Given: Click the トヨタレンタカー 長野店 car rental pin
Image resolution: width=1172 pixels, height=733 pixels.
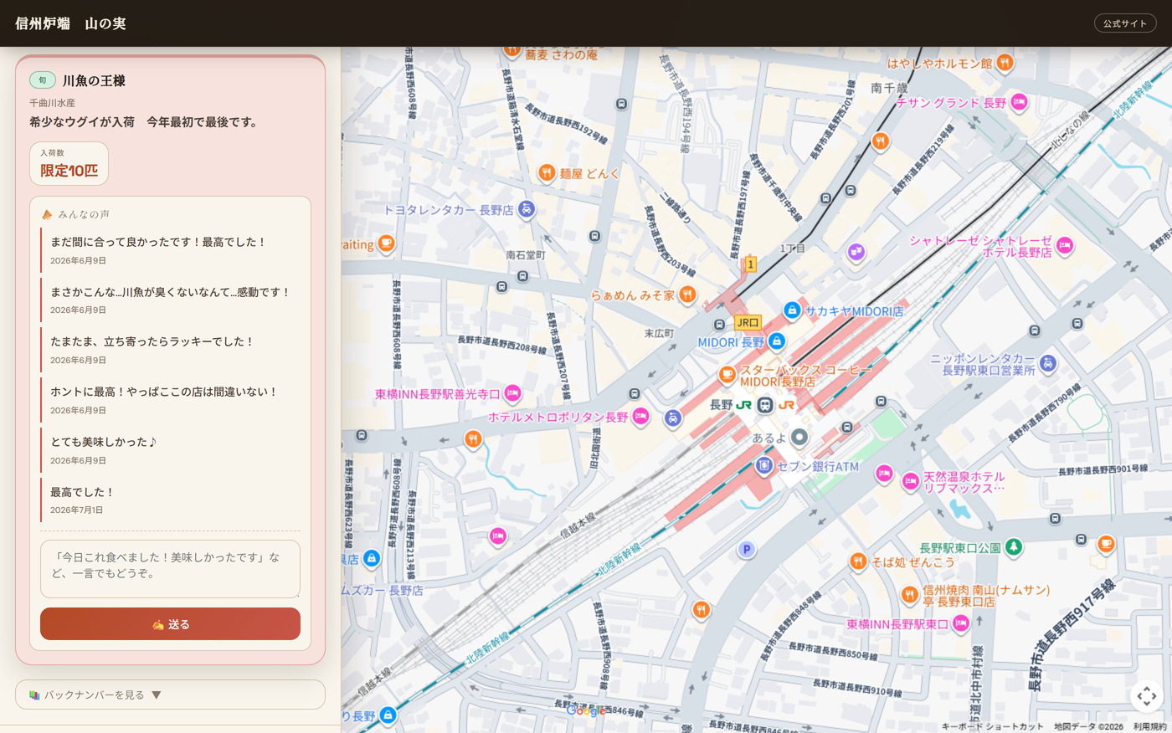Looking at the screenshot, I should pyautogui.click(x=527, y=209).
